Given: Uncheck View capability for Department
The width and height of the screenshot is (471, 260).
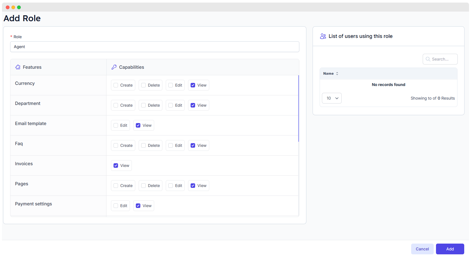Looking at the screenshot, I should [193, 105].
